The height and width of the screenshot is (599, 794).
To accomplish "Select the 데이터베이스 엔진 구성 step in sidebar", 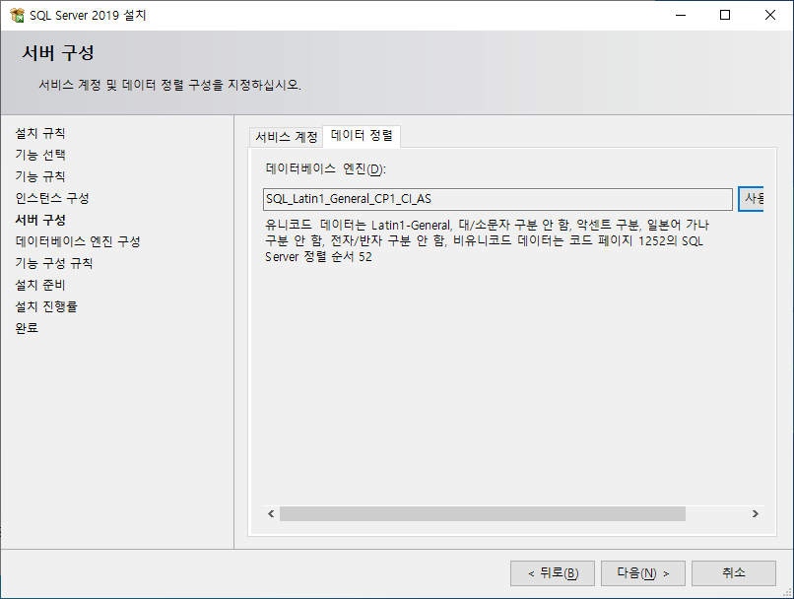I will [x=78, y=241].
